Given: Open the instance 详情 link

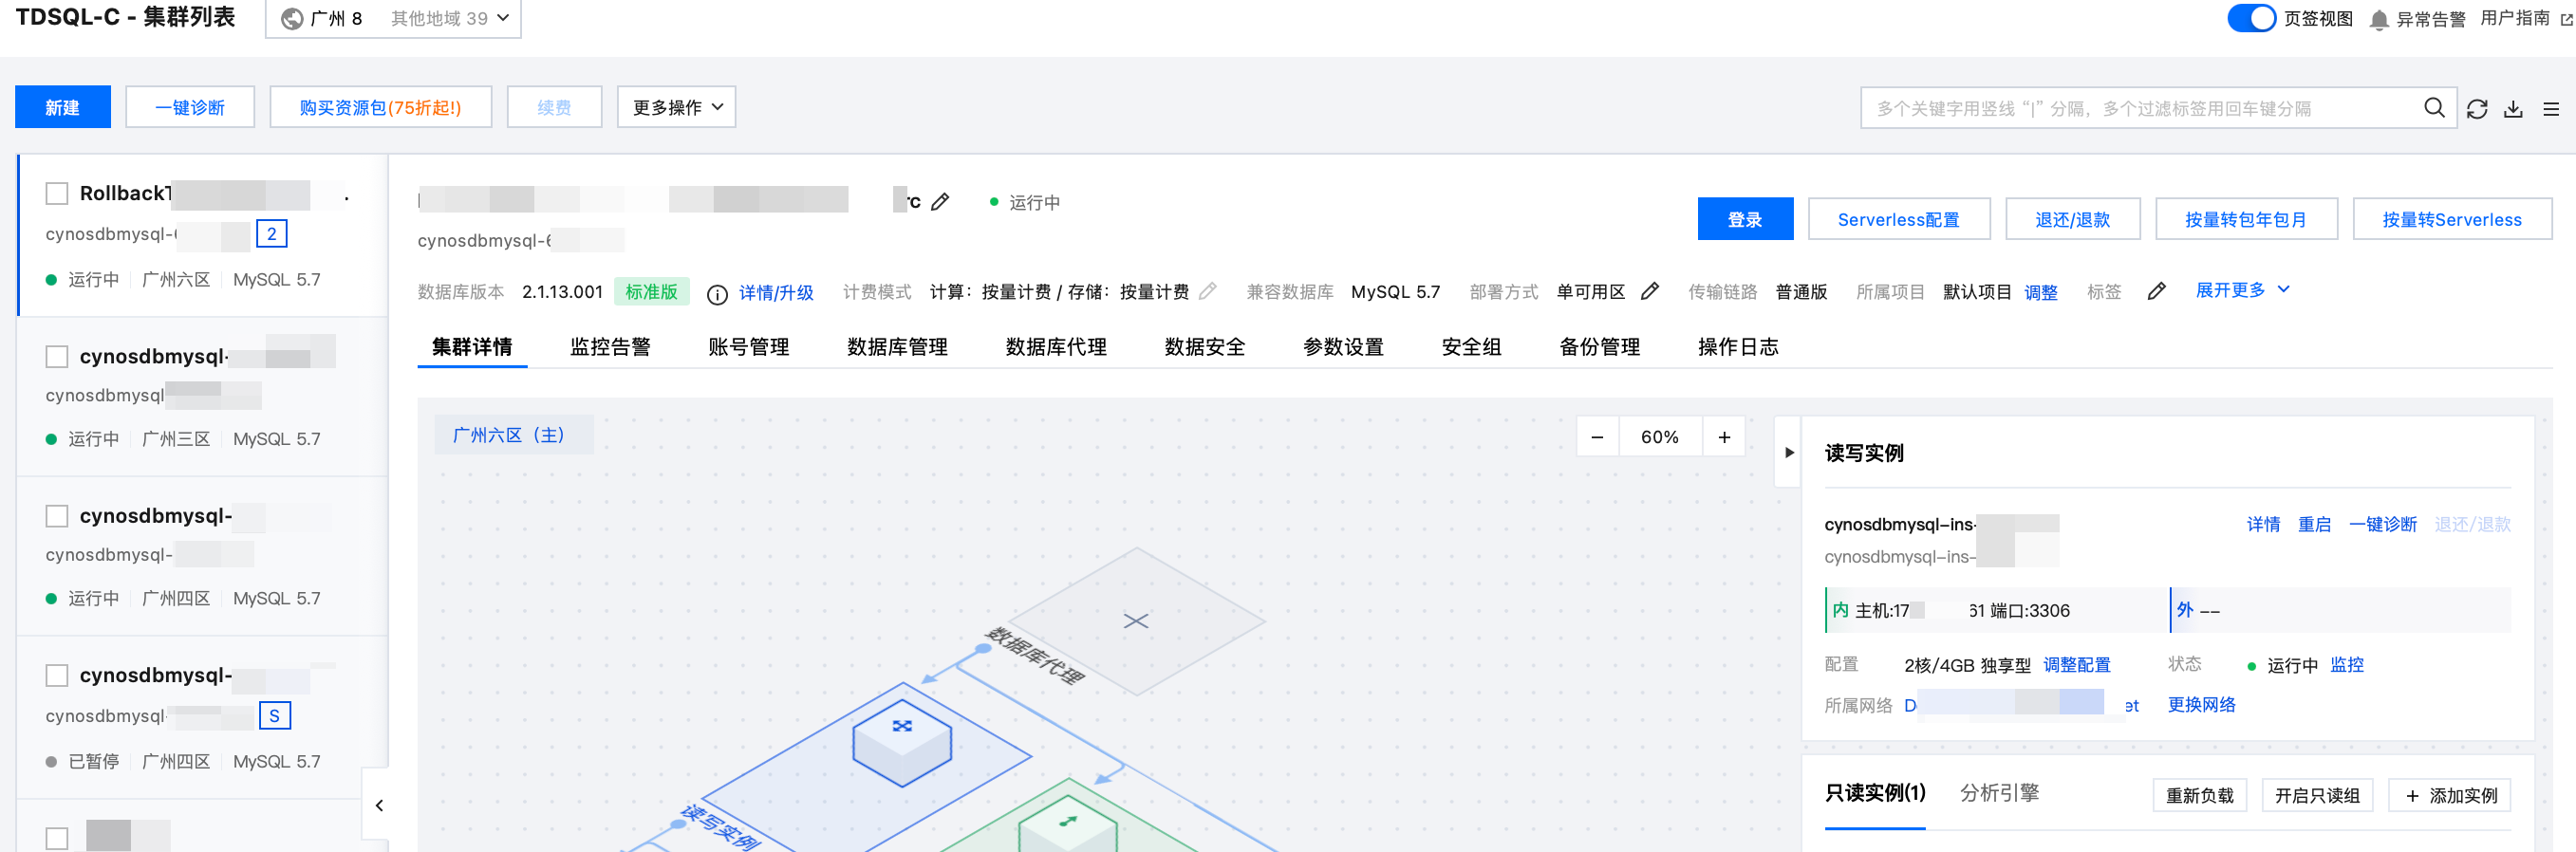Looking at the screenshot, I should 2263,524.
